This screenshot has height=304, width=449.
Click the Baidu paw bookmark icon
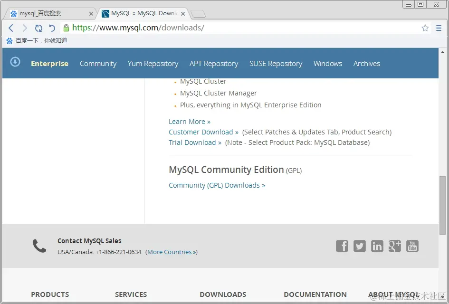10,41
